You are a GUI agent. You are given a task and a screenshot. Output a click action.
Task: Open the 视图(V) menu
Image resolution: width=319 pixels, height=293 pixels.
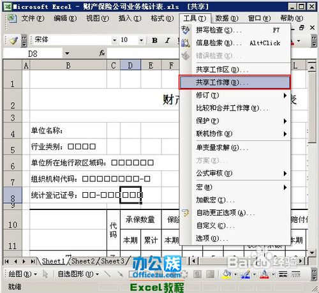pos(98,19)
